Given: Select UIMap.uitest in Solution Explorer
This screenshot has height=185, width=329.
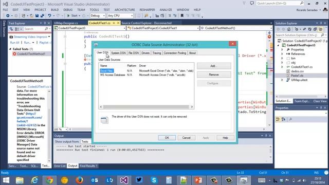Looking at the screenshot, I should (299, 80).
